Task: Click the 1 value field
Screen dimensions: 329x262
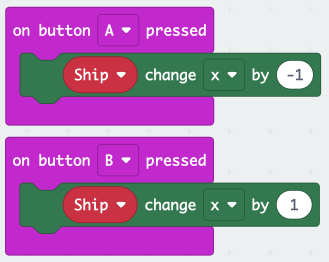Action: [x=294, y=204]
